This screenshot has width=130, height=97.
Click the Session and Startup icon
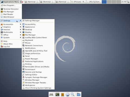[x=24, y=72]
